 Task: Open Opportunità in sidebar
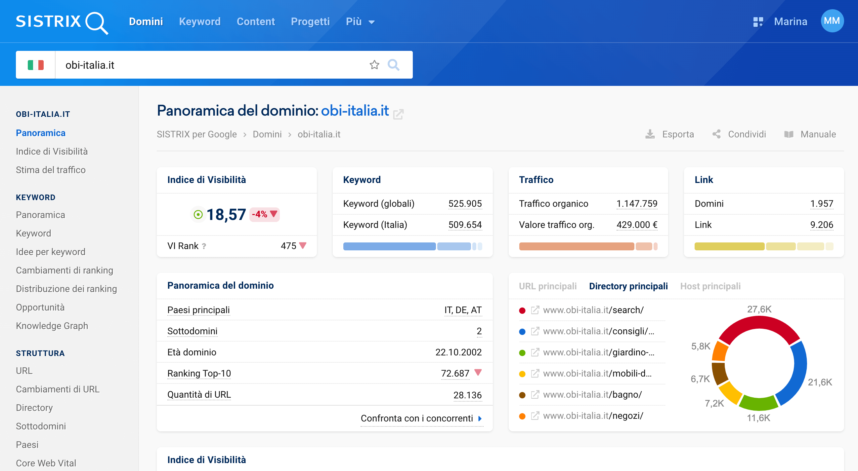tap(40, 308)
